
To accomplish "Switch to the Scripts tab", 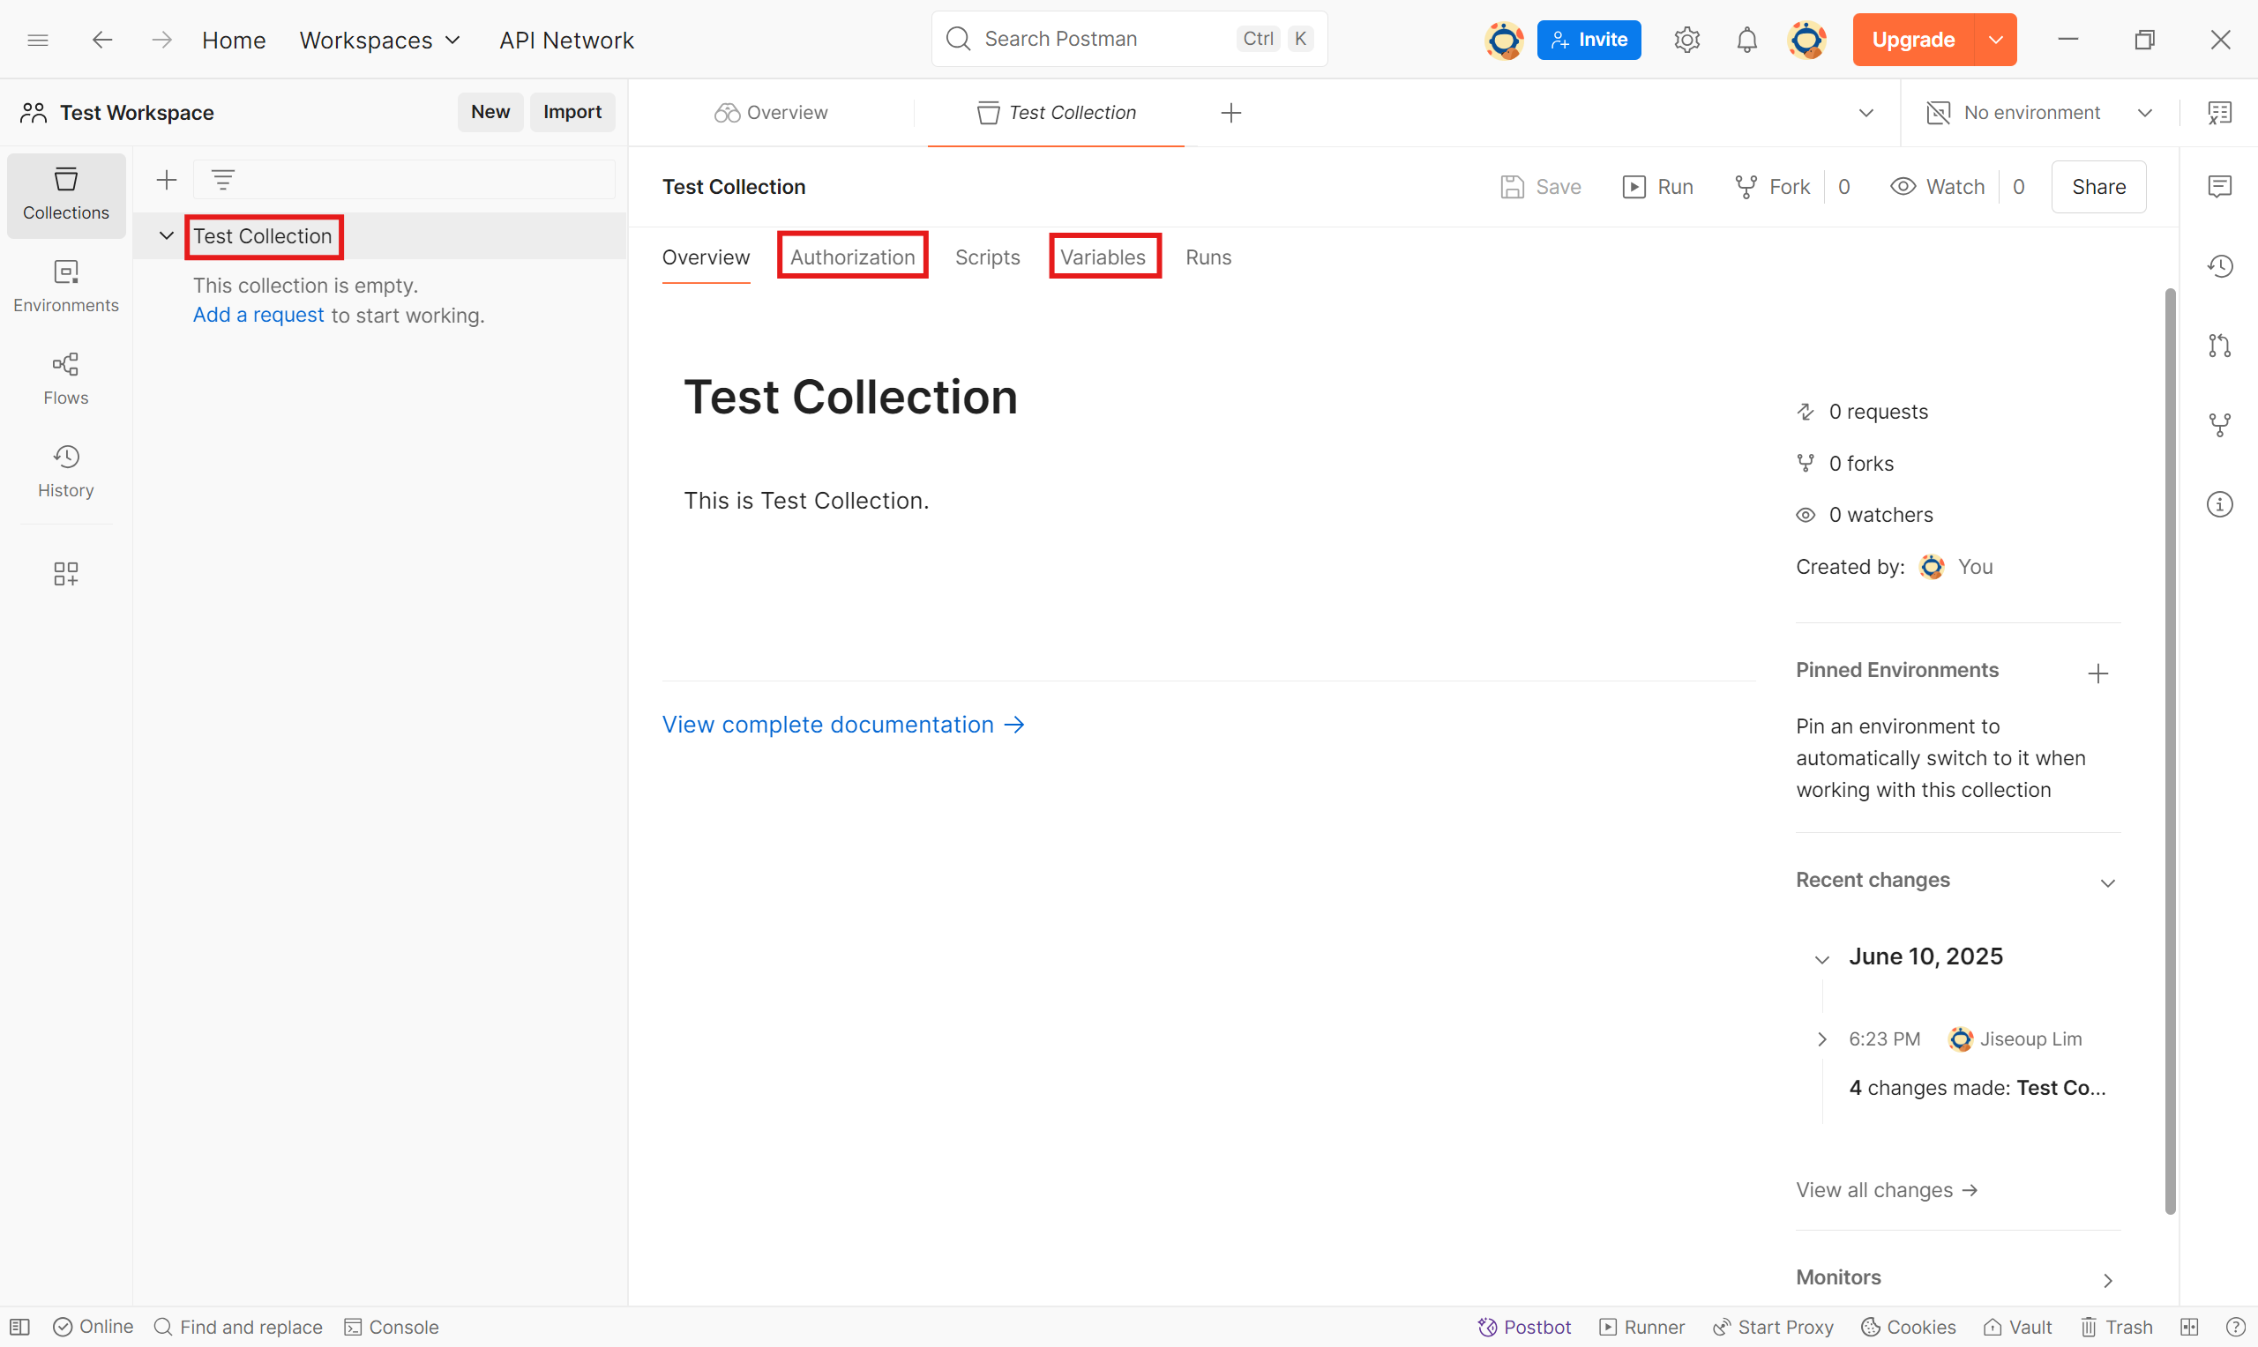I will [x=987, y=257].
